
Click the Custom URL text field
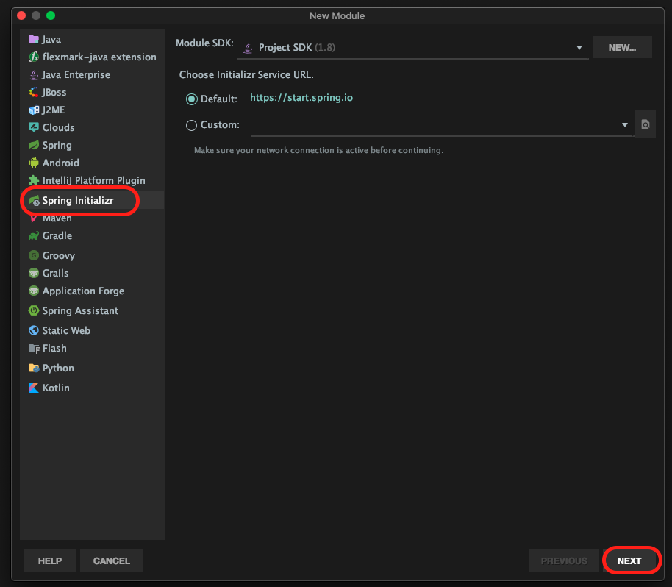click(434, 125)
